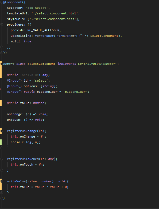
Task: Click the forwardRef function call
Action: coord(44,36)
